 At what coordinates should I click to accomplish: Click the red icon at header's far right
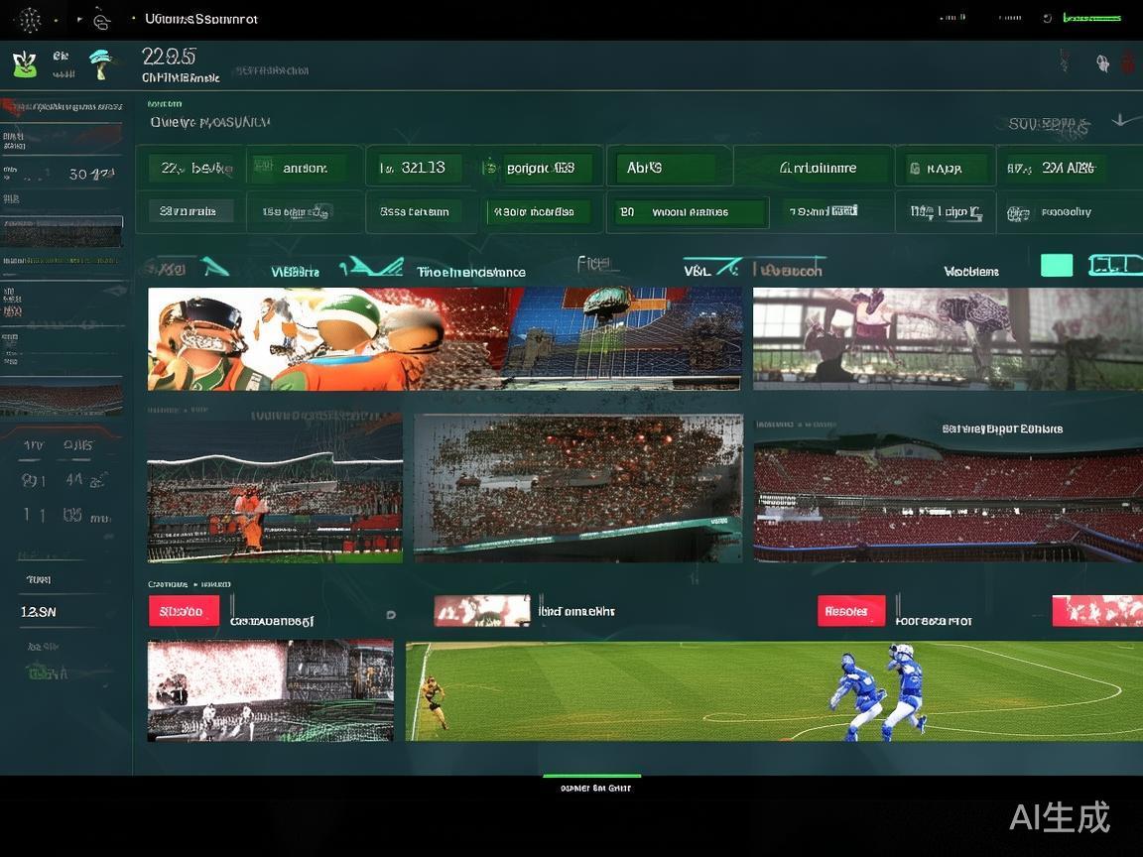click(x=1127, y=63)
